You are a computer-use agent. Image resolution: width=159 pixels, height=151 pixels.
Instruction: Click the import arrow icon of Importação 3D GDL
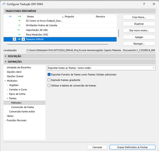[19, 30]
